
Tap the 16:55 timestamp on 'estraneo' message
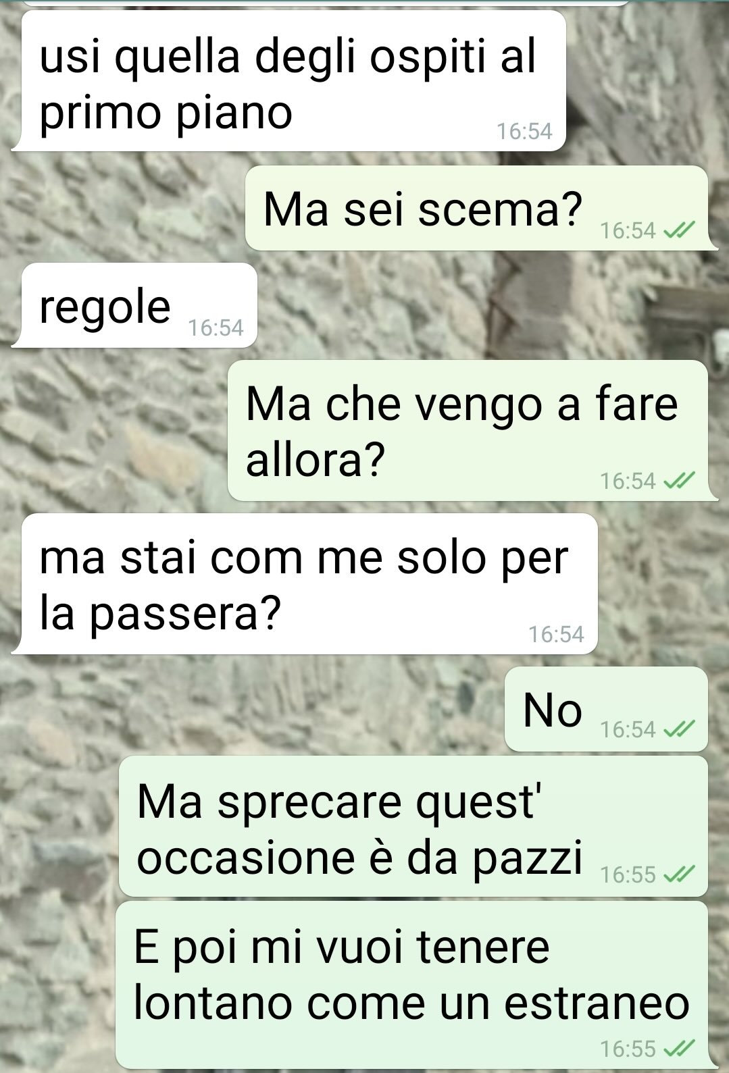(628, 1049)
